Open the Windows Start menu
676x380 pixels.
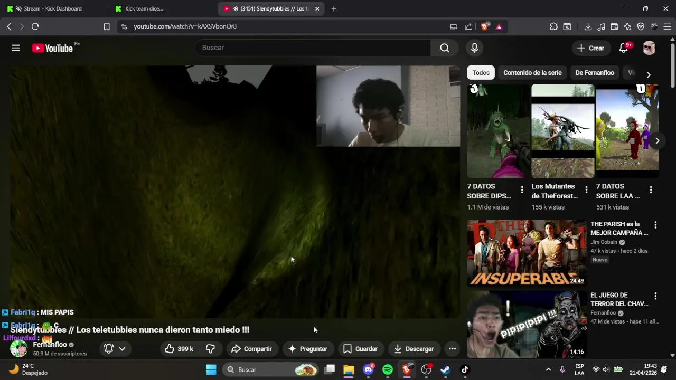[x=211, y=369]
